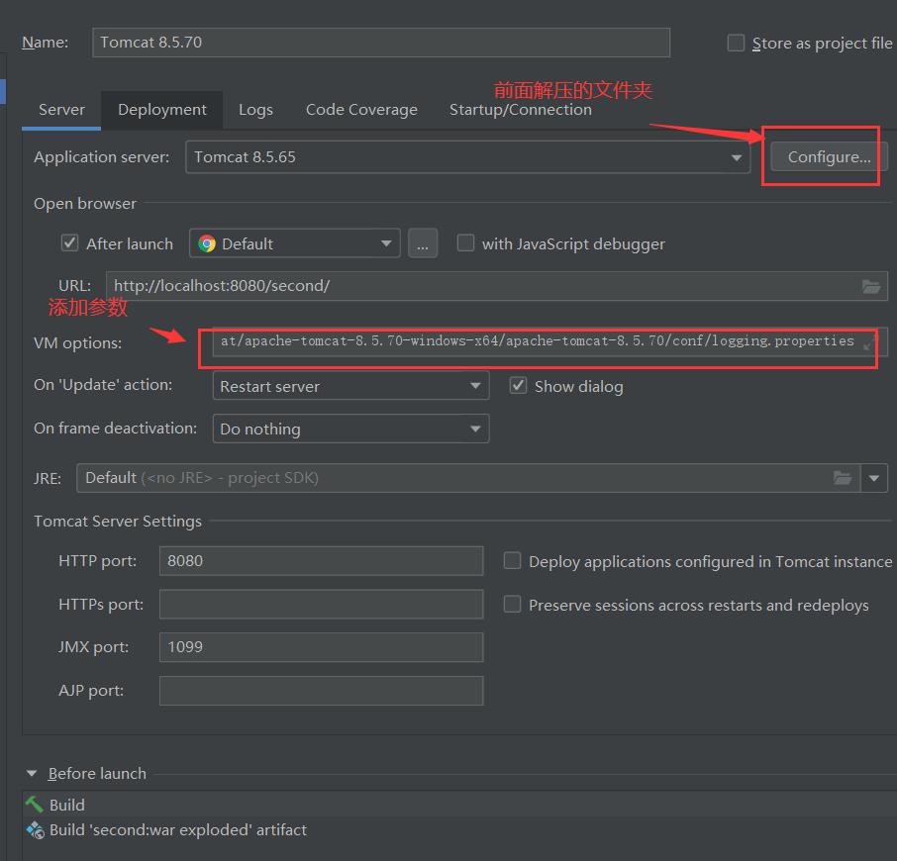Enable Deploy applications configured in Tomcat instance
The width and height of the screenshot is (897, 861).
pos(512,561)
